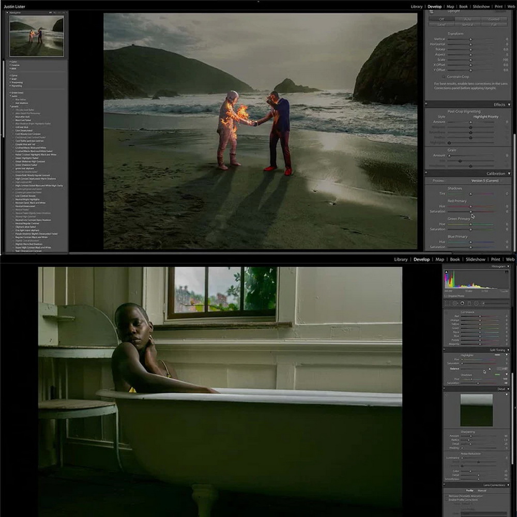This screenshot has height=517, width=517.
Task: Enable the Constrain Crop checkbox
Action: (444, 77)
